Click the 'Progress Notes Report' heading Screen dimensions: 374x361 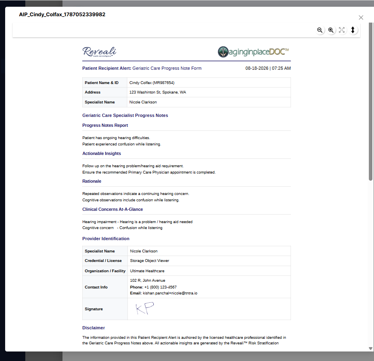point(105,125)
